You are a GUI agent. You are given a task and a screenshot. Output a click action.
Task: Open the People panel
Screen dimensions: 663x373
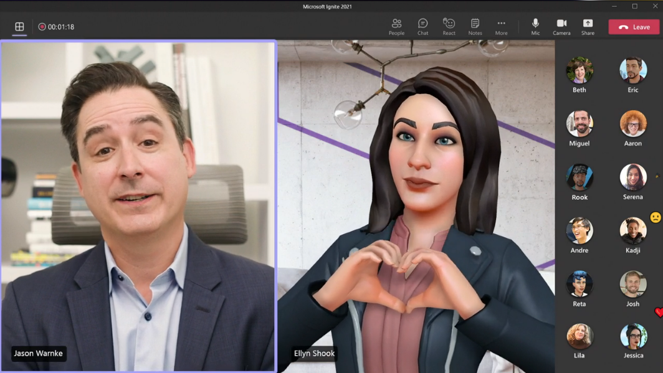[396, 26]
